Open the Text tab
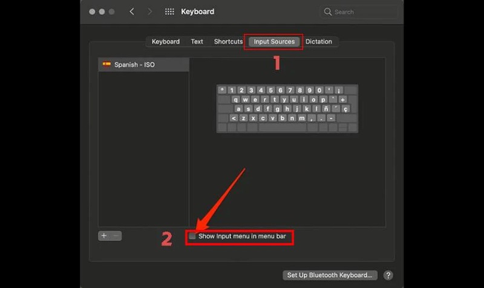The width and height of the screenshot is (484, 288). click(197, 42)
